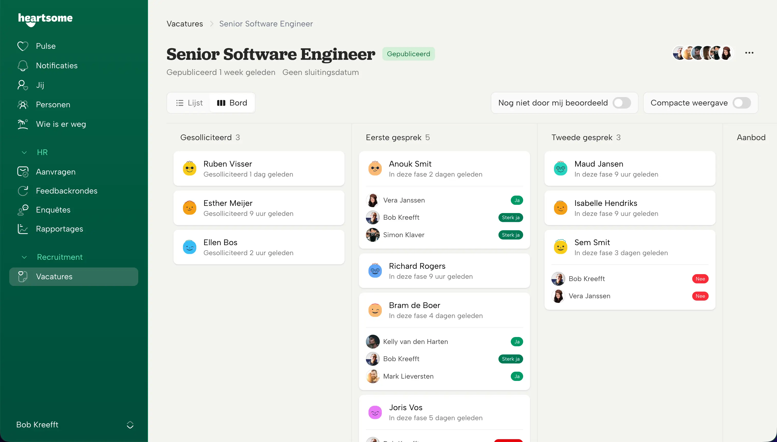
Task: Click the Enquêtes survey icon
Action: point(23,210)
